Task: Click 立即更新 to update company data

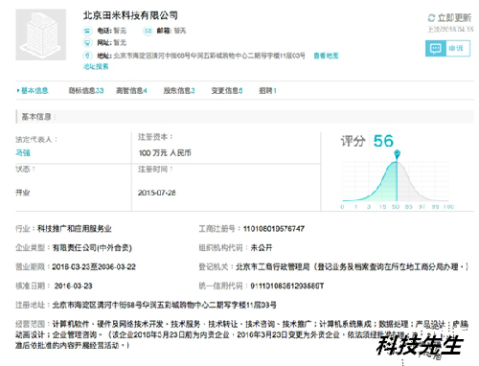Action: click(x=454, y=17)
